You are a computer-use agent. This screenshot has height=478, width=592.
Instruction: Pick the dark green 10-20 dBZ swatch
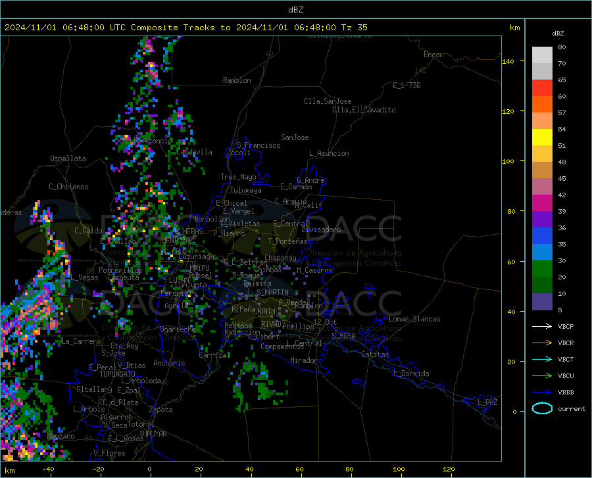[x=542, y=285]
